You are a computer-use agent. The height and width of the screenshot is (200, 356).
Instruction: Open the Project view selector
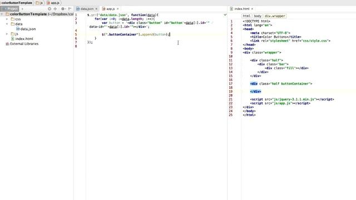coord(9,9)
